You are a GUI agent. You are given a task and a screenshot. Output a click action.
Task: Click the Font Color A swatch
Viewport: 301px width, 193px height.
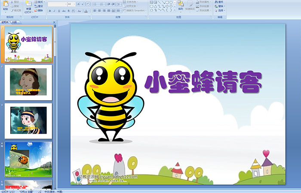[x=86, y=11]
